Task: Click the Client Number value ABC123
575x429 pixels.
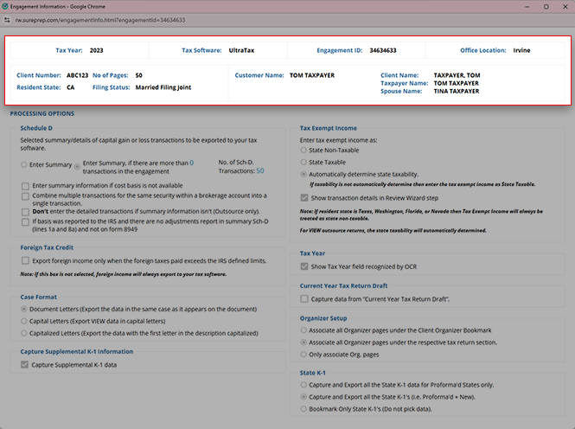Action: coord(77,75)
